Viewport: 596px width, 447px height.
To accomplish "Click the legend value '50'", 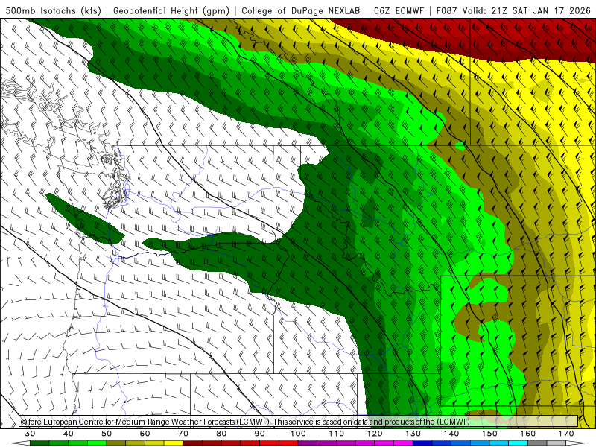I will [x=107, y=434].
